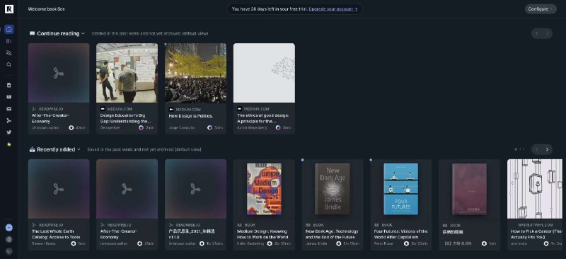
Task: Click the Recently added pagination dots
Action: [x=520, y=149]
